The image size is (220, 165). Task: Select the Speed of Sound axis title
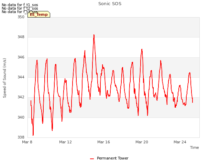4,78
